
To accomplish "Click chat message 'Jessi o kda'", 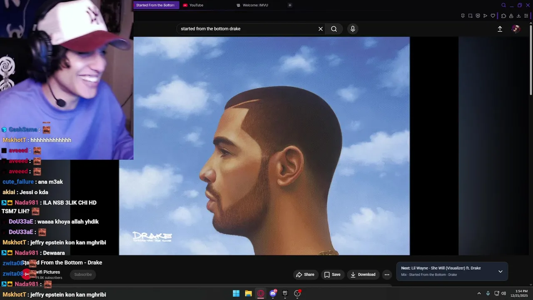I will click(34, 192).
